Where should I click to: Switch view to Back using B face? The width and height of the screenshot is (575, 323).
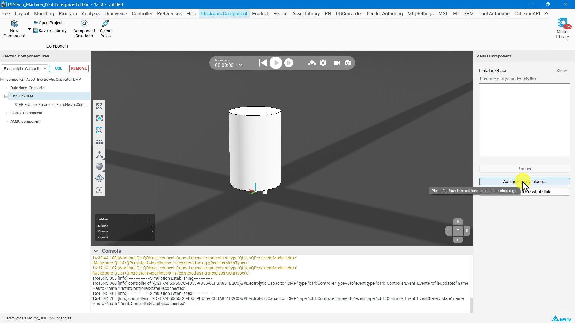point(458,222)
